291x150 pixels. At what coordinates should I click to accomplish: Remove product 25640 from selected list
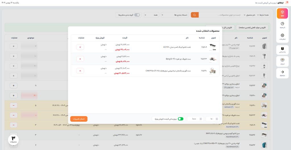(80, 71)
